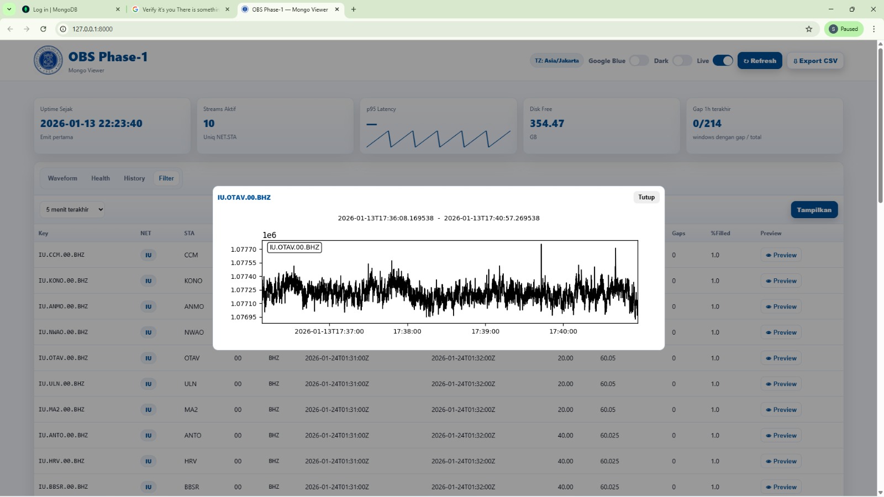Toggle the Google Blue theme switch

click(639, 61)
